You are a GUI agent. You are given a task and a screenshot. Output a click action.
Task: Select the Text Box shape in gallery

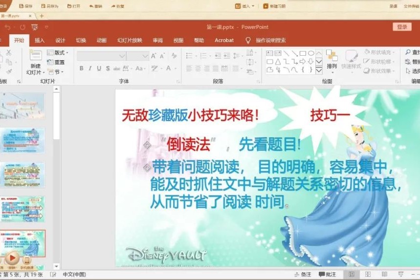point(270,53)
